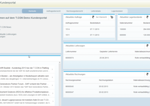Viewport: 150px width, 106px height.
Task: Click overview arrow in Aktuellste Rechnungen panel
Action: point(147,74)
